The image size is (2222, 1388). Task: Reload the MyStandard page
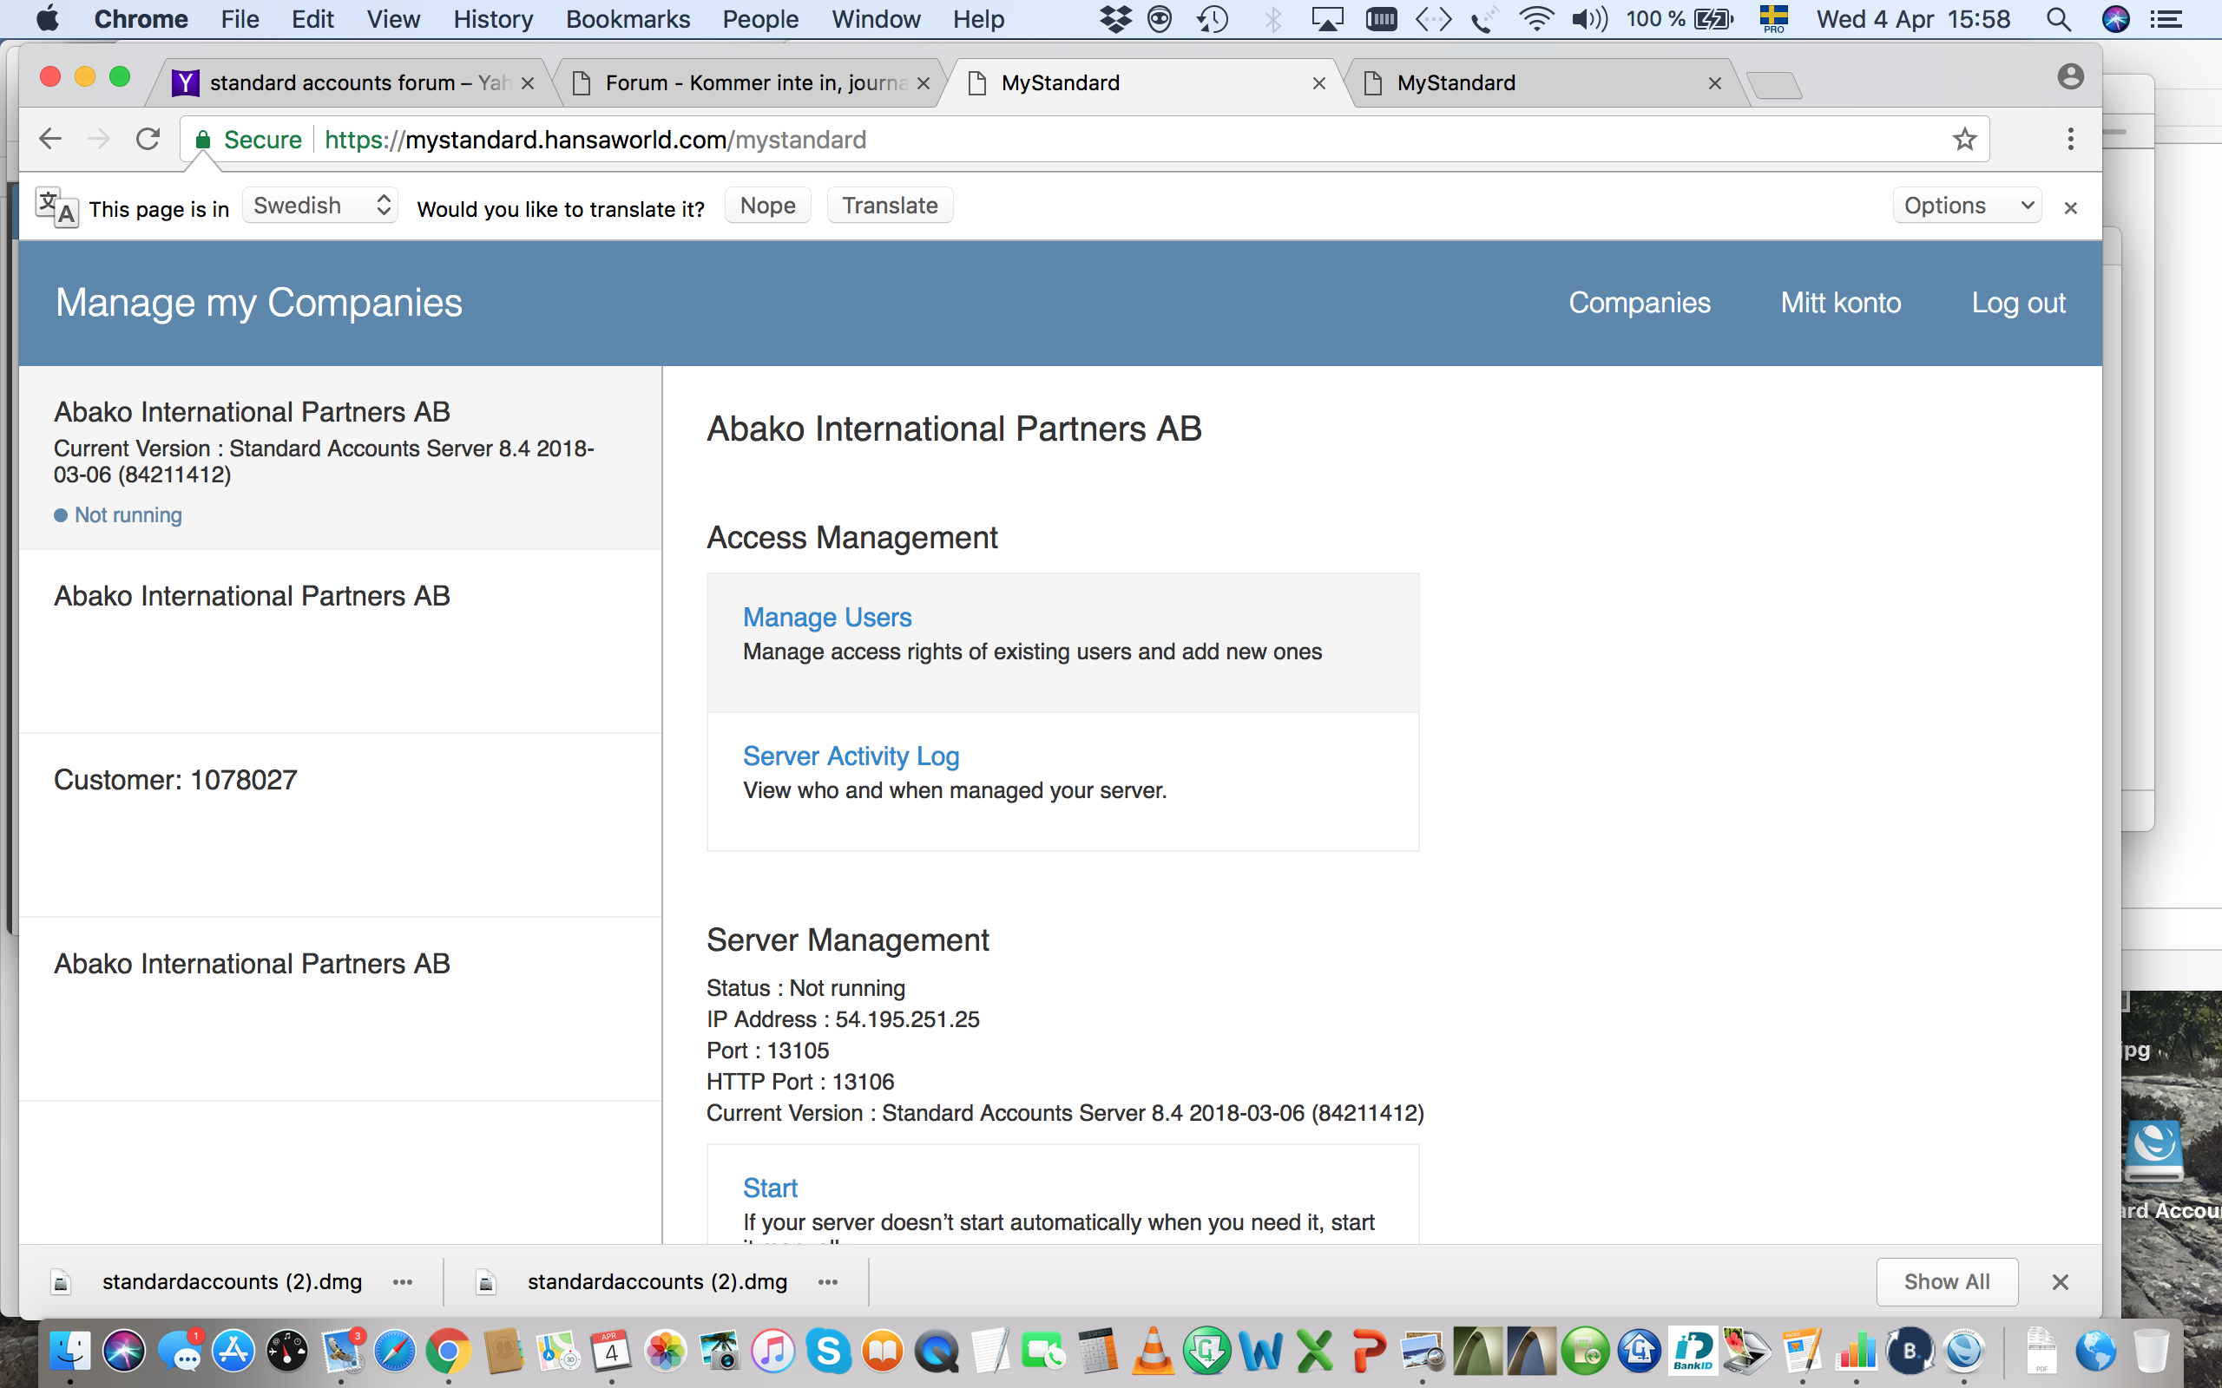point(148,140)
